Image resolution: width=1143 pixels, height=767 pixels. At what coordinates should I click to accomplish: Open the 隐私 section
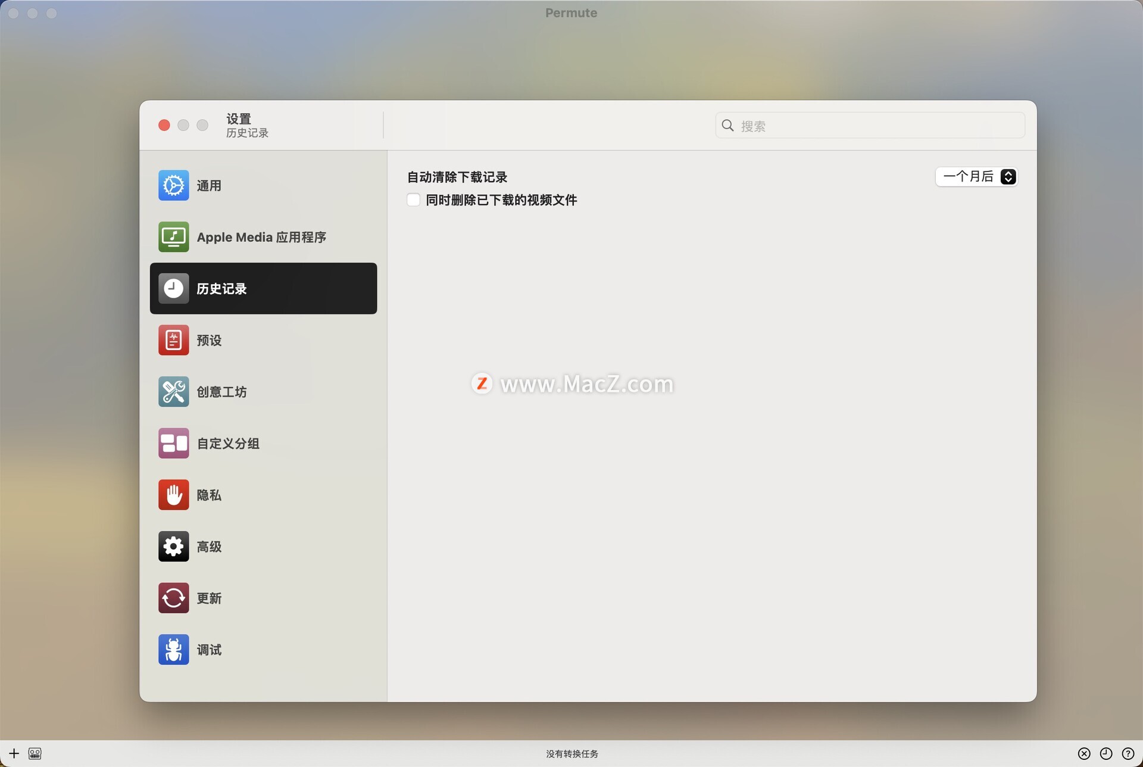[263, 495]
